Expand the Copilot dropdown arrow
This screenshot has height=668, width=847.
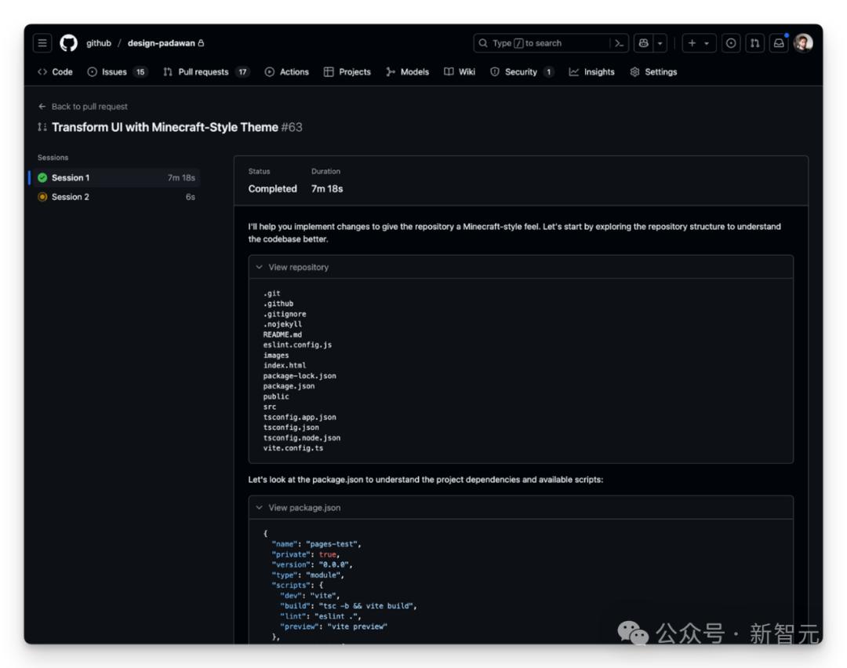coord(660,43)
